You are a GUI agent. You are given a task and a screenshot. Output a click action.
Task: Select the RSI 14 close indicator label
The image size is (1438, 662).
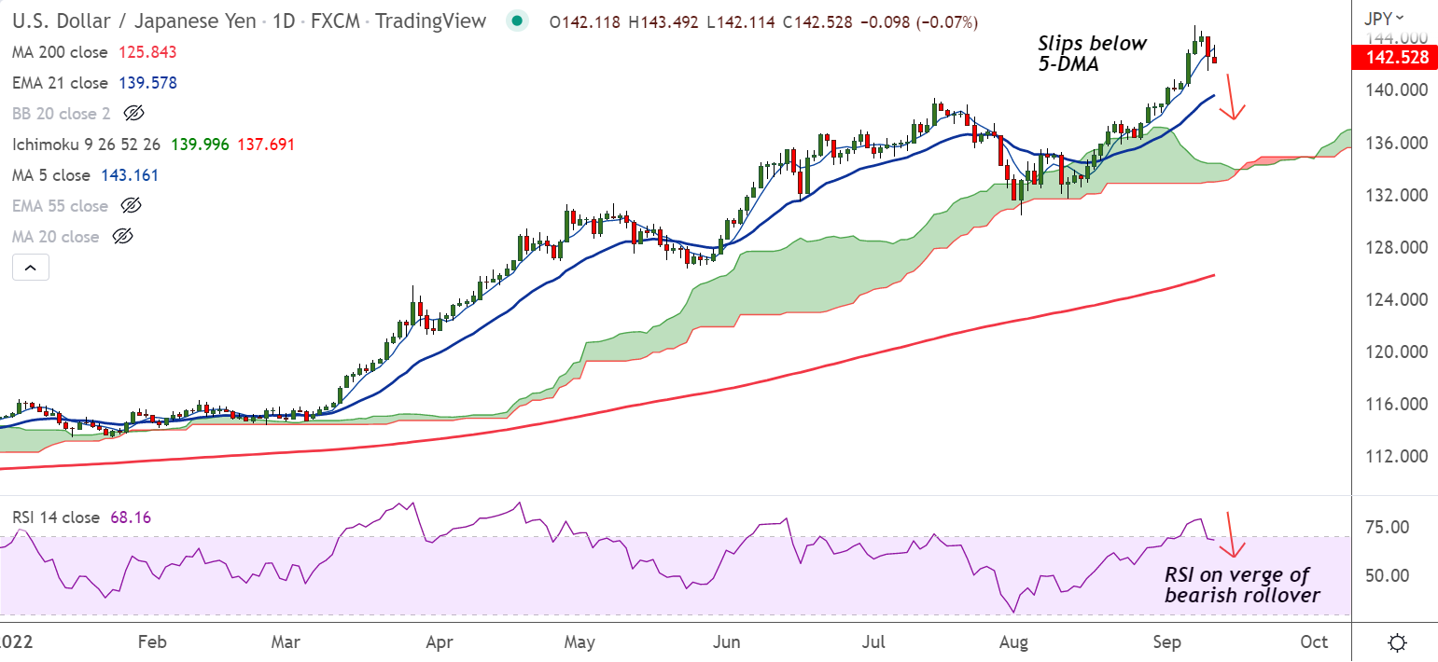click(55, 517)
